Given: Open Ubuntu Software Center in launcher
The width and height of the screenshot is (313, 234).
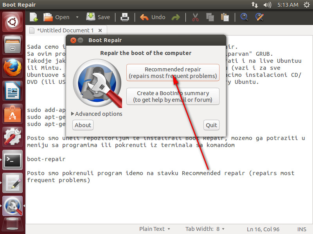Looking at the screenshot, I should [13, 114].
